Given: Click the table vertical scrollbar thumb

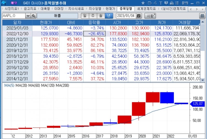Looking at the screenshot, I should pos(203,37).
